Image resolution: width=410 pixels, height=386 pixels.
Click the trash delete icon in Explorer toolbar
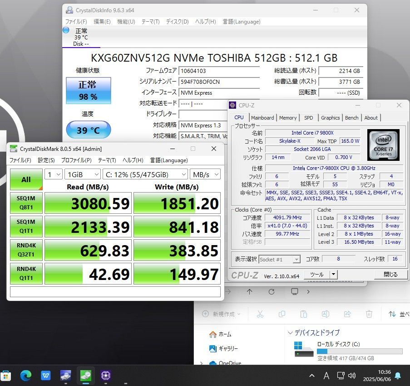click(369, 314)
